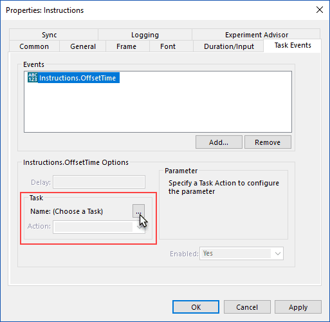Cancel the Properties dialog

(x=247, y=307)
